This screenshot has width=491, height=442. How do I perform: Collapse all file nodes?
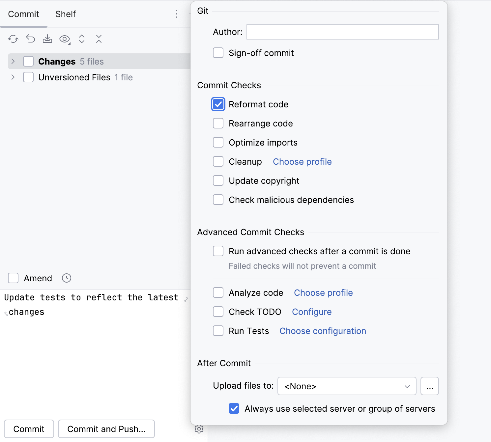tap(99, 39)
